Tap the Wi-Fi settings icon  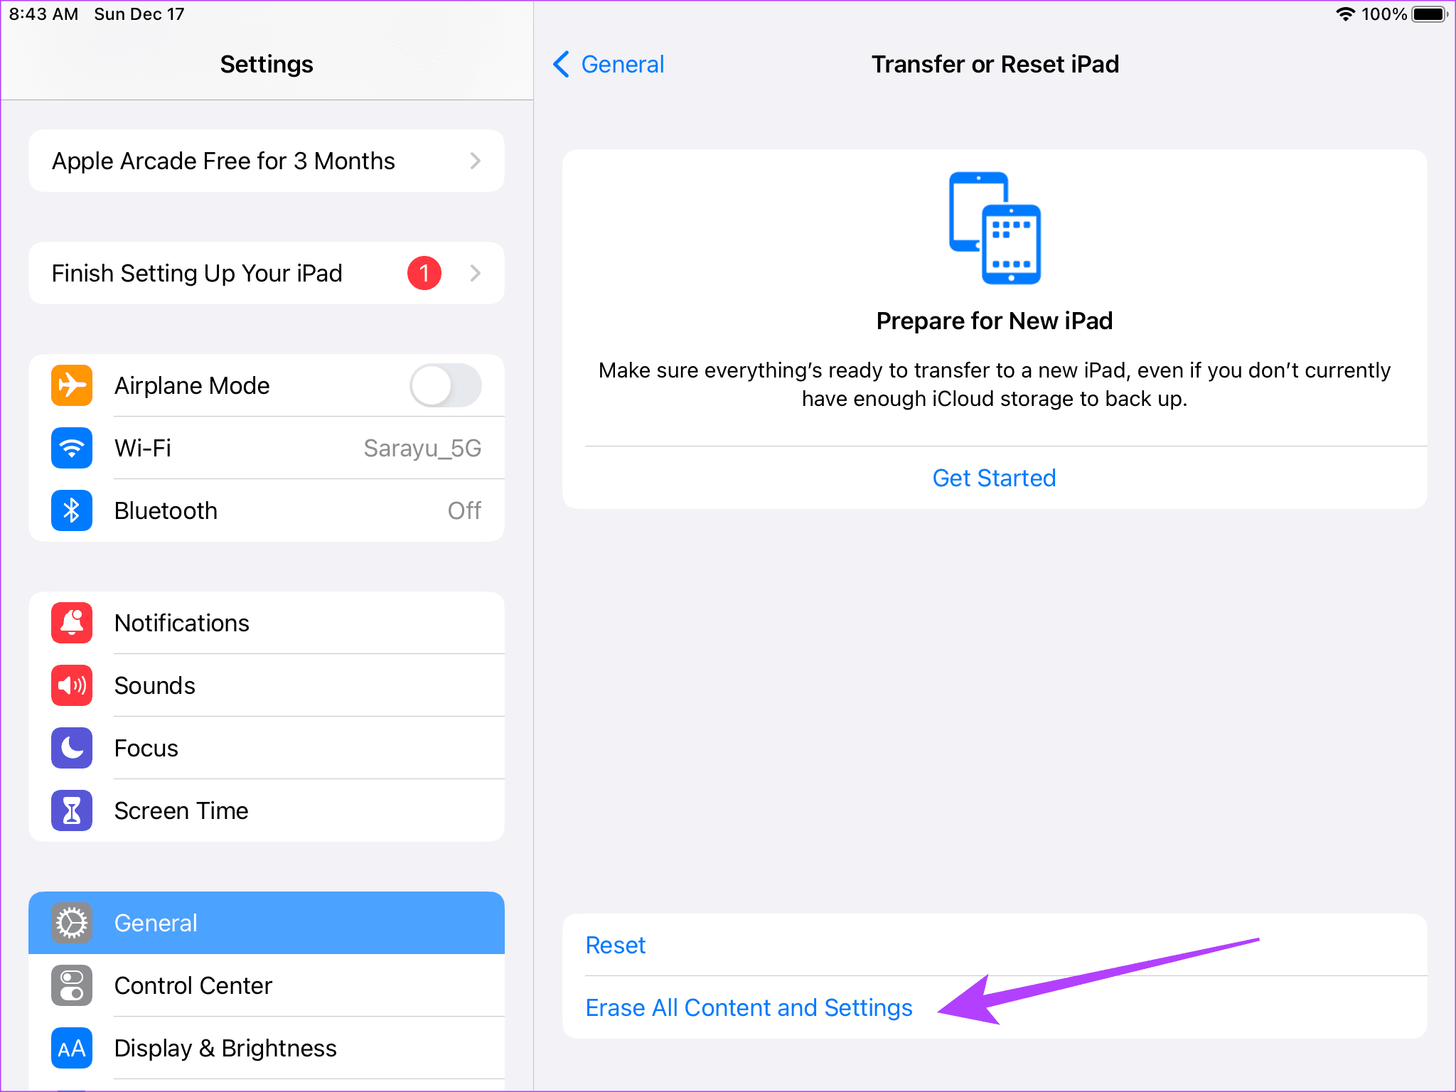(71, 447)
